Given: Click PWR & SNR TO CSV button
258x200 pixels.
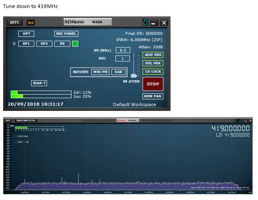Looking at the screenshot, I should click(26, 121).
